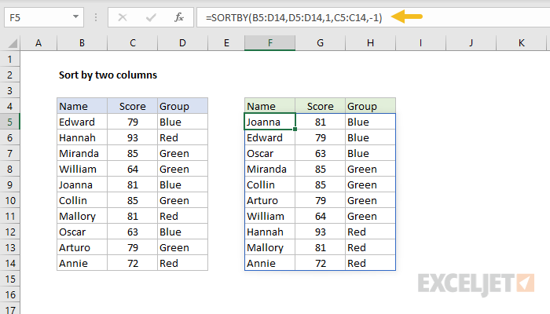Expand the Name Box dropdown arrow
This screenshot has width=550, height=314.
click(75, 16)
